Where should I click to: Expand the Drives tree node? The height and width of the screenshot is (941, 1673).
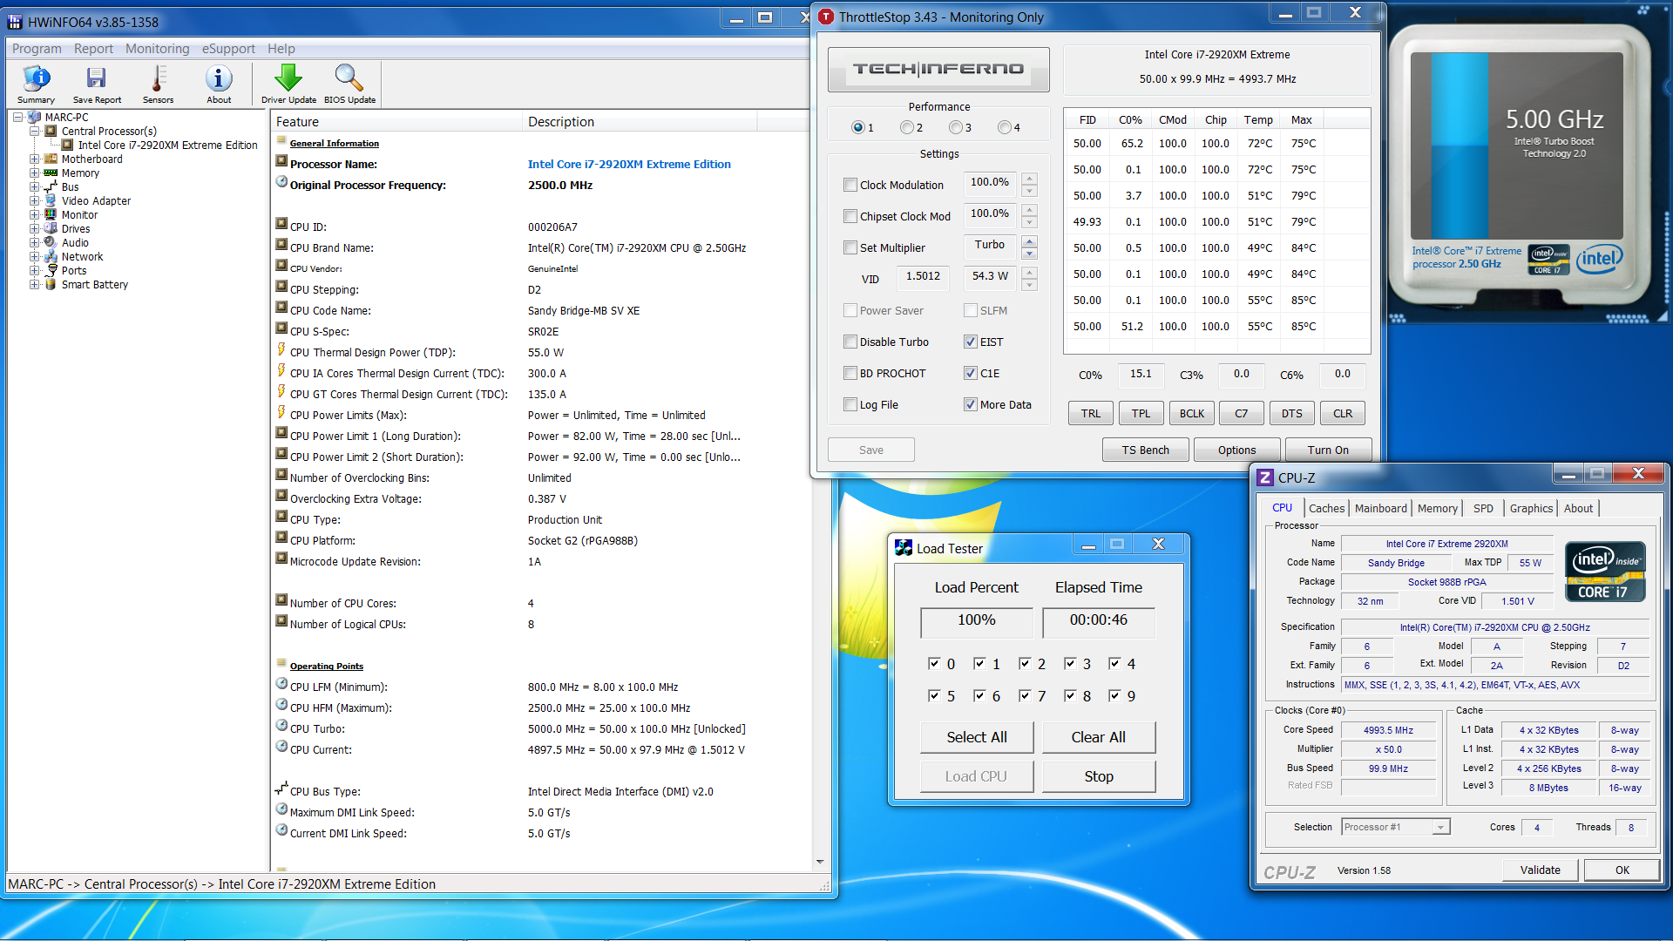point(34,228)
